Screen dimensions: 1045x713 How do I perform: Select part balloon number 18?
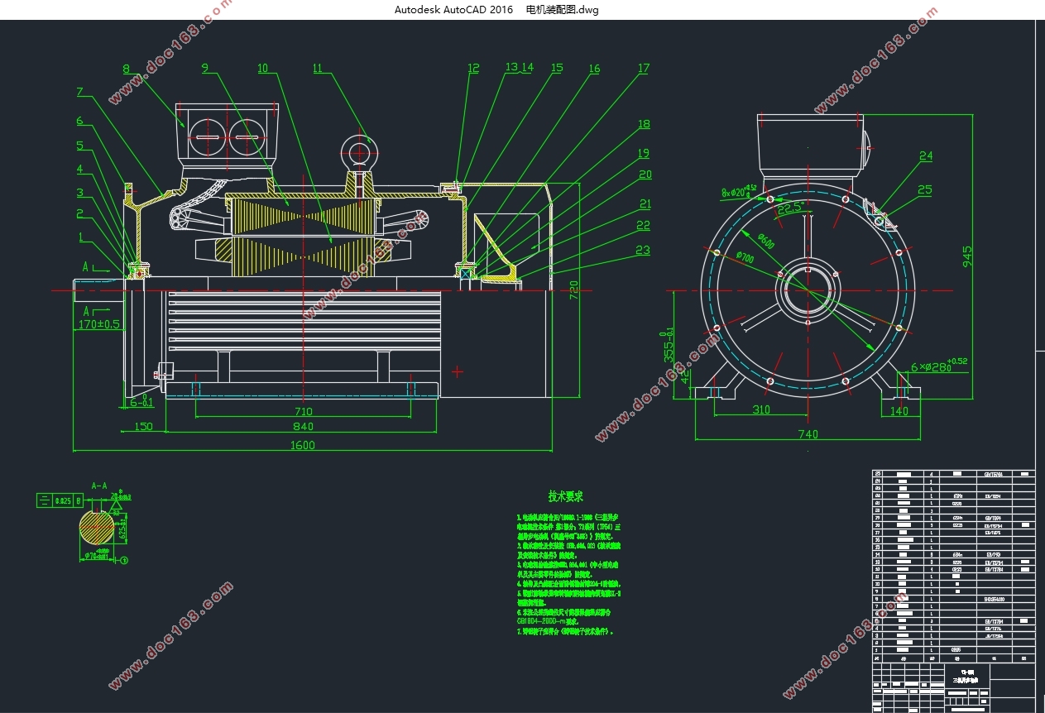coord(643,124)
